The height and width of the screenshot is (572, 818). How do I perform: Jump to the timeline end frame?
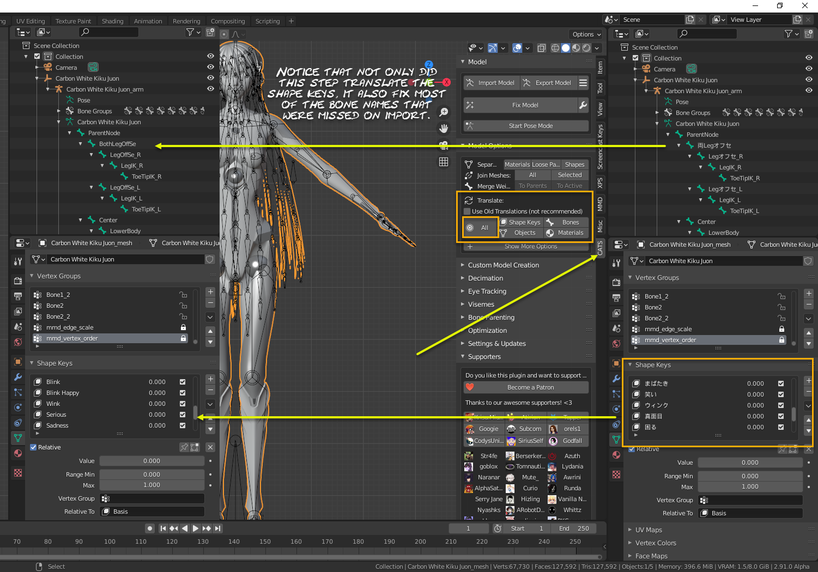coord(218,528)
